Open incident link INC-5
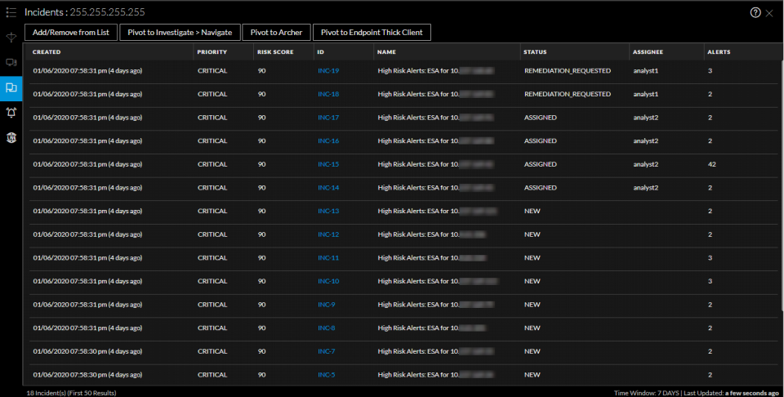The width and height of the screenshot is (784, 397). click(327, 374)
